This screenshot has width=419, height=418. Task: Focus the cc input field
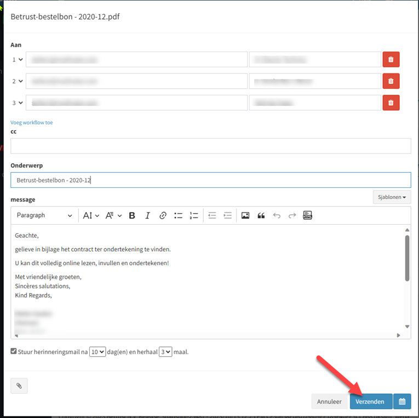(210, 146)
